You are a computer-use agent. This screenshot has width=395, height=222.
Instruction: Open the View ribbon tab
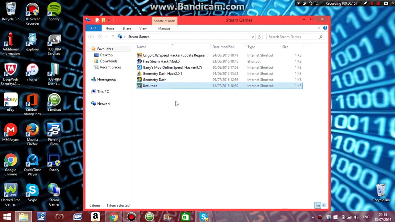(143, 28)
